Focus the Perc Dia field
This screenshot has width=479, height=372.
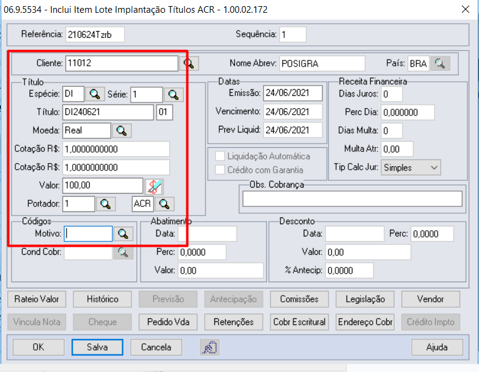(408, 112)
